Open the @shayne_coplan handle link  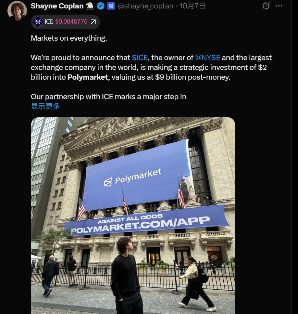146,6
